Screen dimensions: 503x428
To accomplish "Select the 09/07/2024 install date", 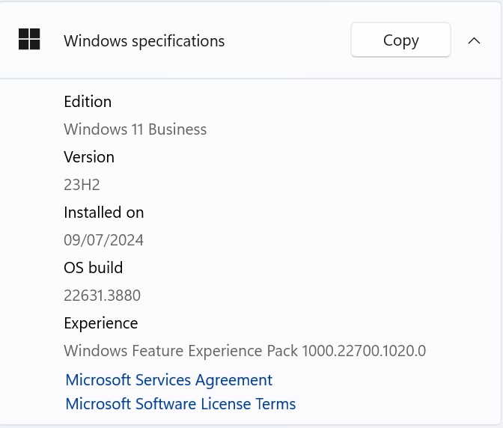I will [x=103, y=240].
